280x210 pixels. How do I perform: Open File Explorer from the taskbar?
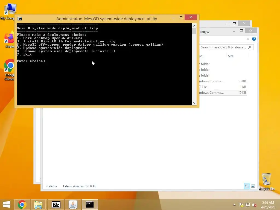pyautogui.click(x=38, y=205)
